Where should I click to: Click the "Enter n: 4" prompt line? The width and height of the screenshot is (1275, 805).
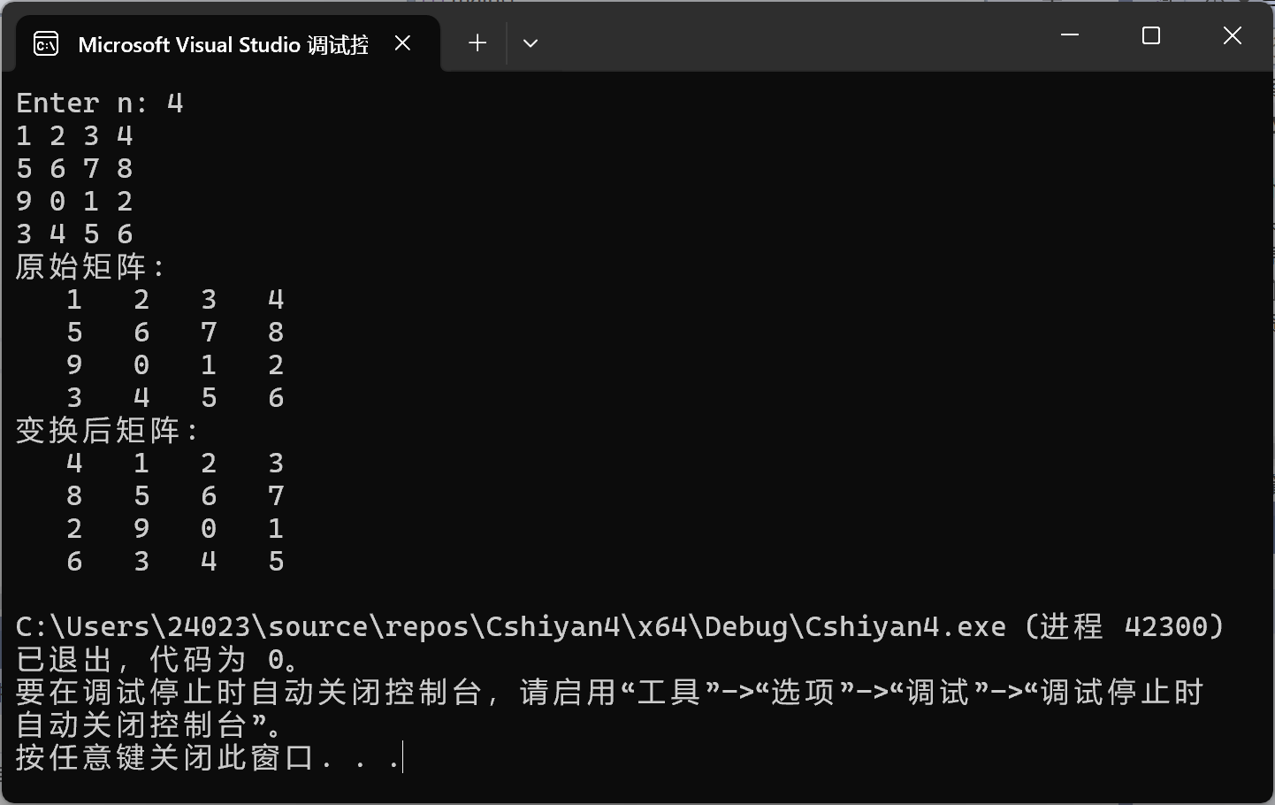pyautogui.click(x=100, y=103)
